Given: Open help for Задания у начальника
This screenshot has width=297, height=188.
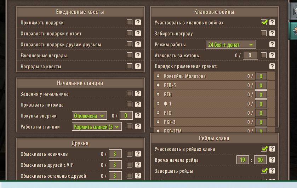Looking at the screenshot, I should (138, 93).
